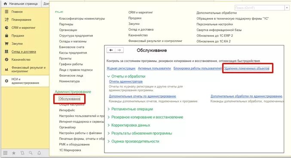This screenshot has width=291, height=158.
Task: Open the Организации item
Action: pos(68,30)
